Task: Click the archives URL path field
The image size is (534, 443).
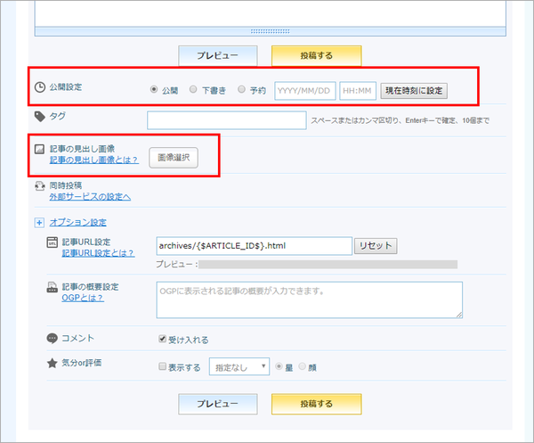Action: [x=254, y=246]
